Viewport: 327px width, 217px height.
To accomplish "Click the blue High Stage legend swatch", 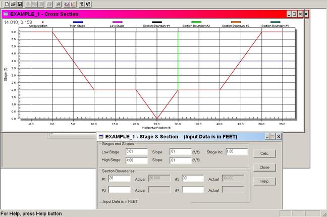I will [x=78, y=22].
